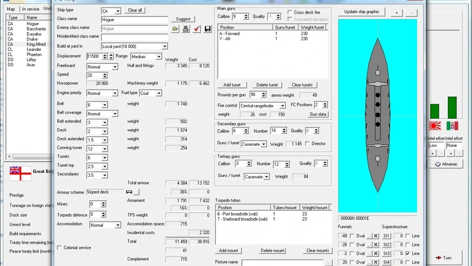Zoom out ship graphic with minus button
The width and height of the screenshot is (472, 266).
tap(412, 13)
